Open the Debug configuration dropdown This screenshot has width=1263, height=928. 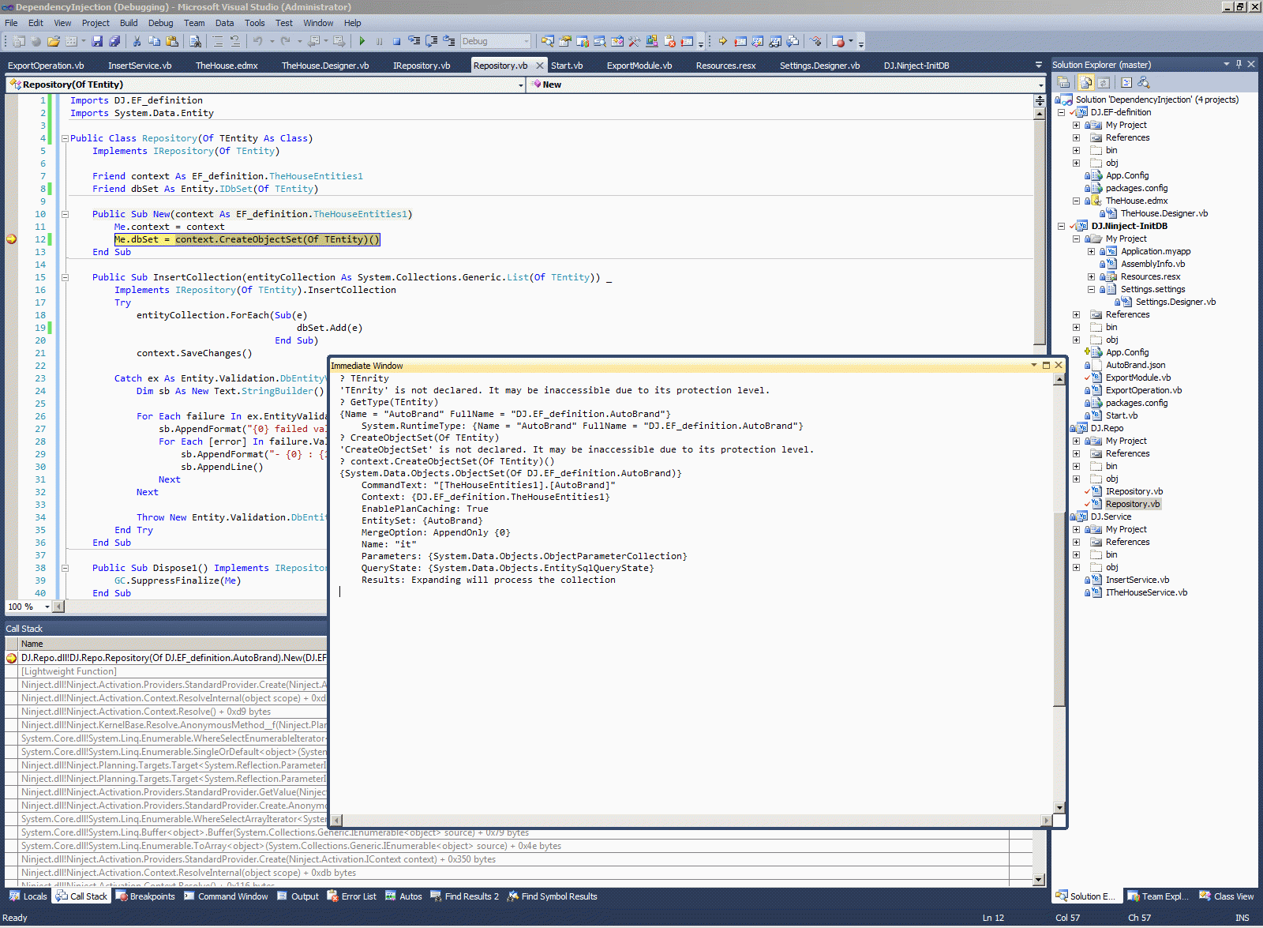click(527, 41)
